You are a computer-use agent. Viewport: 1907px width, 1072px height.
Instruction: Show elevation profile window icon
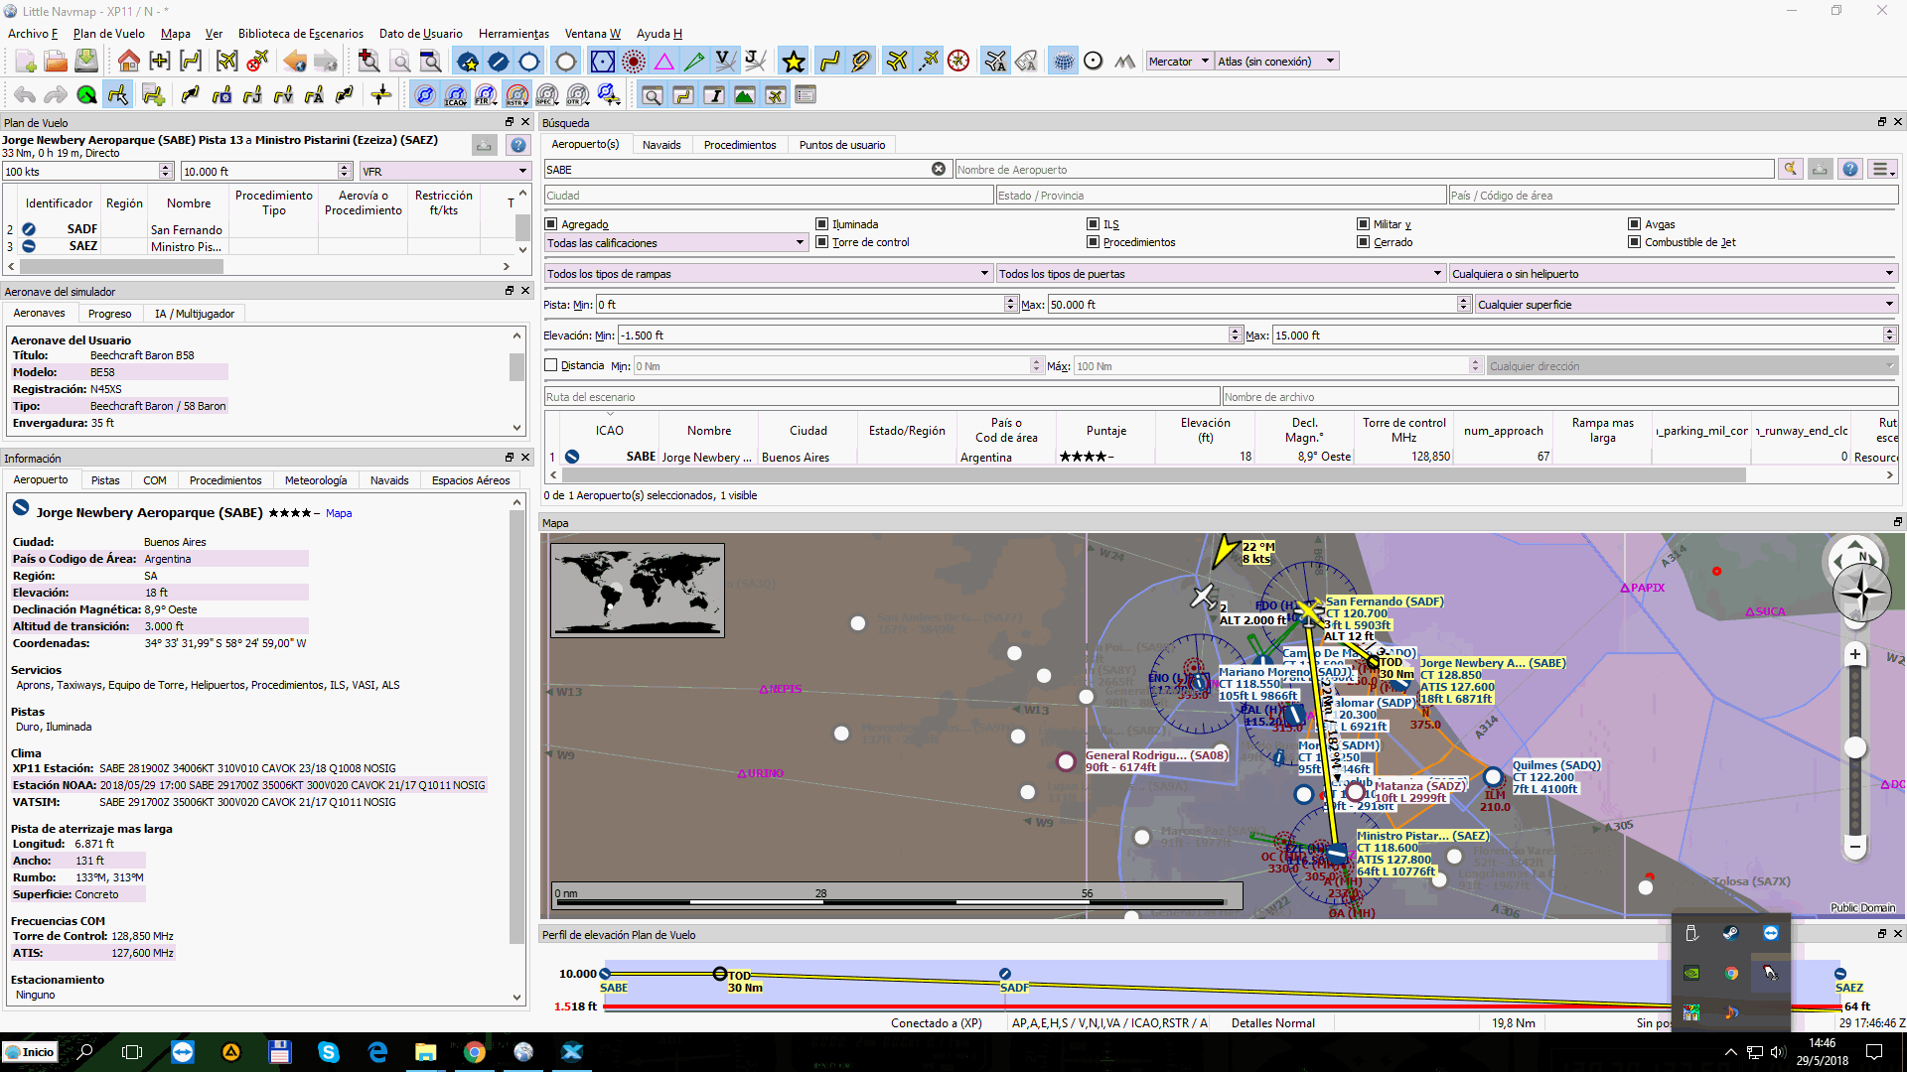[744, 95]
